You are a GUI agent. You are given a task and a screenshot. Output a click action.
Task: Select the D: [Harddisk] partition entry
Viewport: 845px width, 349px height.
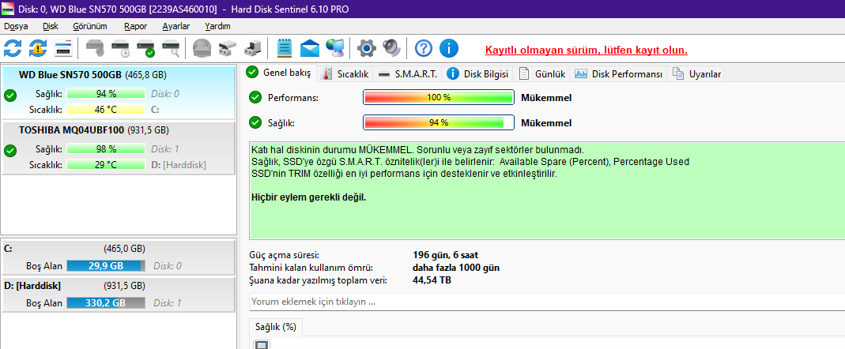click(118, 294)
